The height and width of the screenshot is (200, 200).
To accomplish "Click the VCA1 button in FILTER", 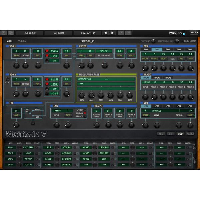I will tap(120, 55).
